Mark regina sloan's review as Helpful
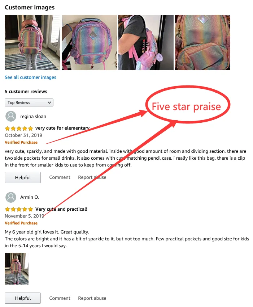This screenshot has height=307, width=253. coord(23,178)
